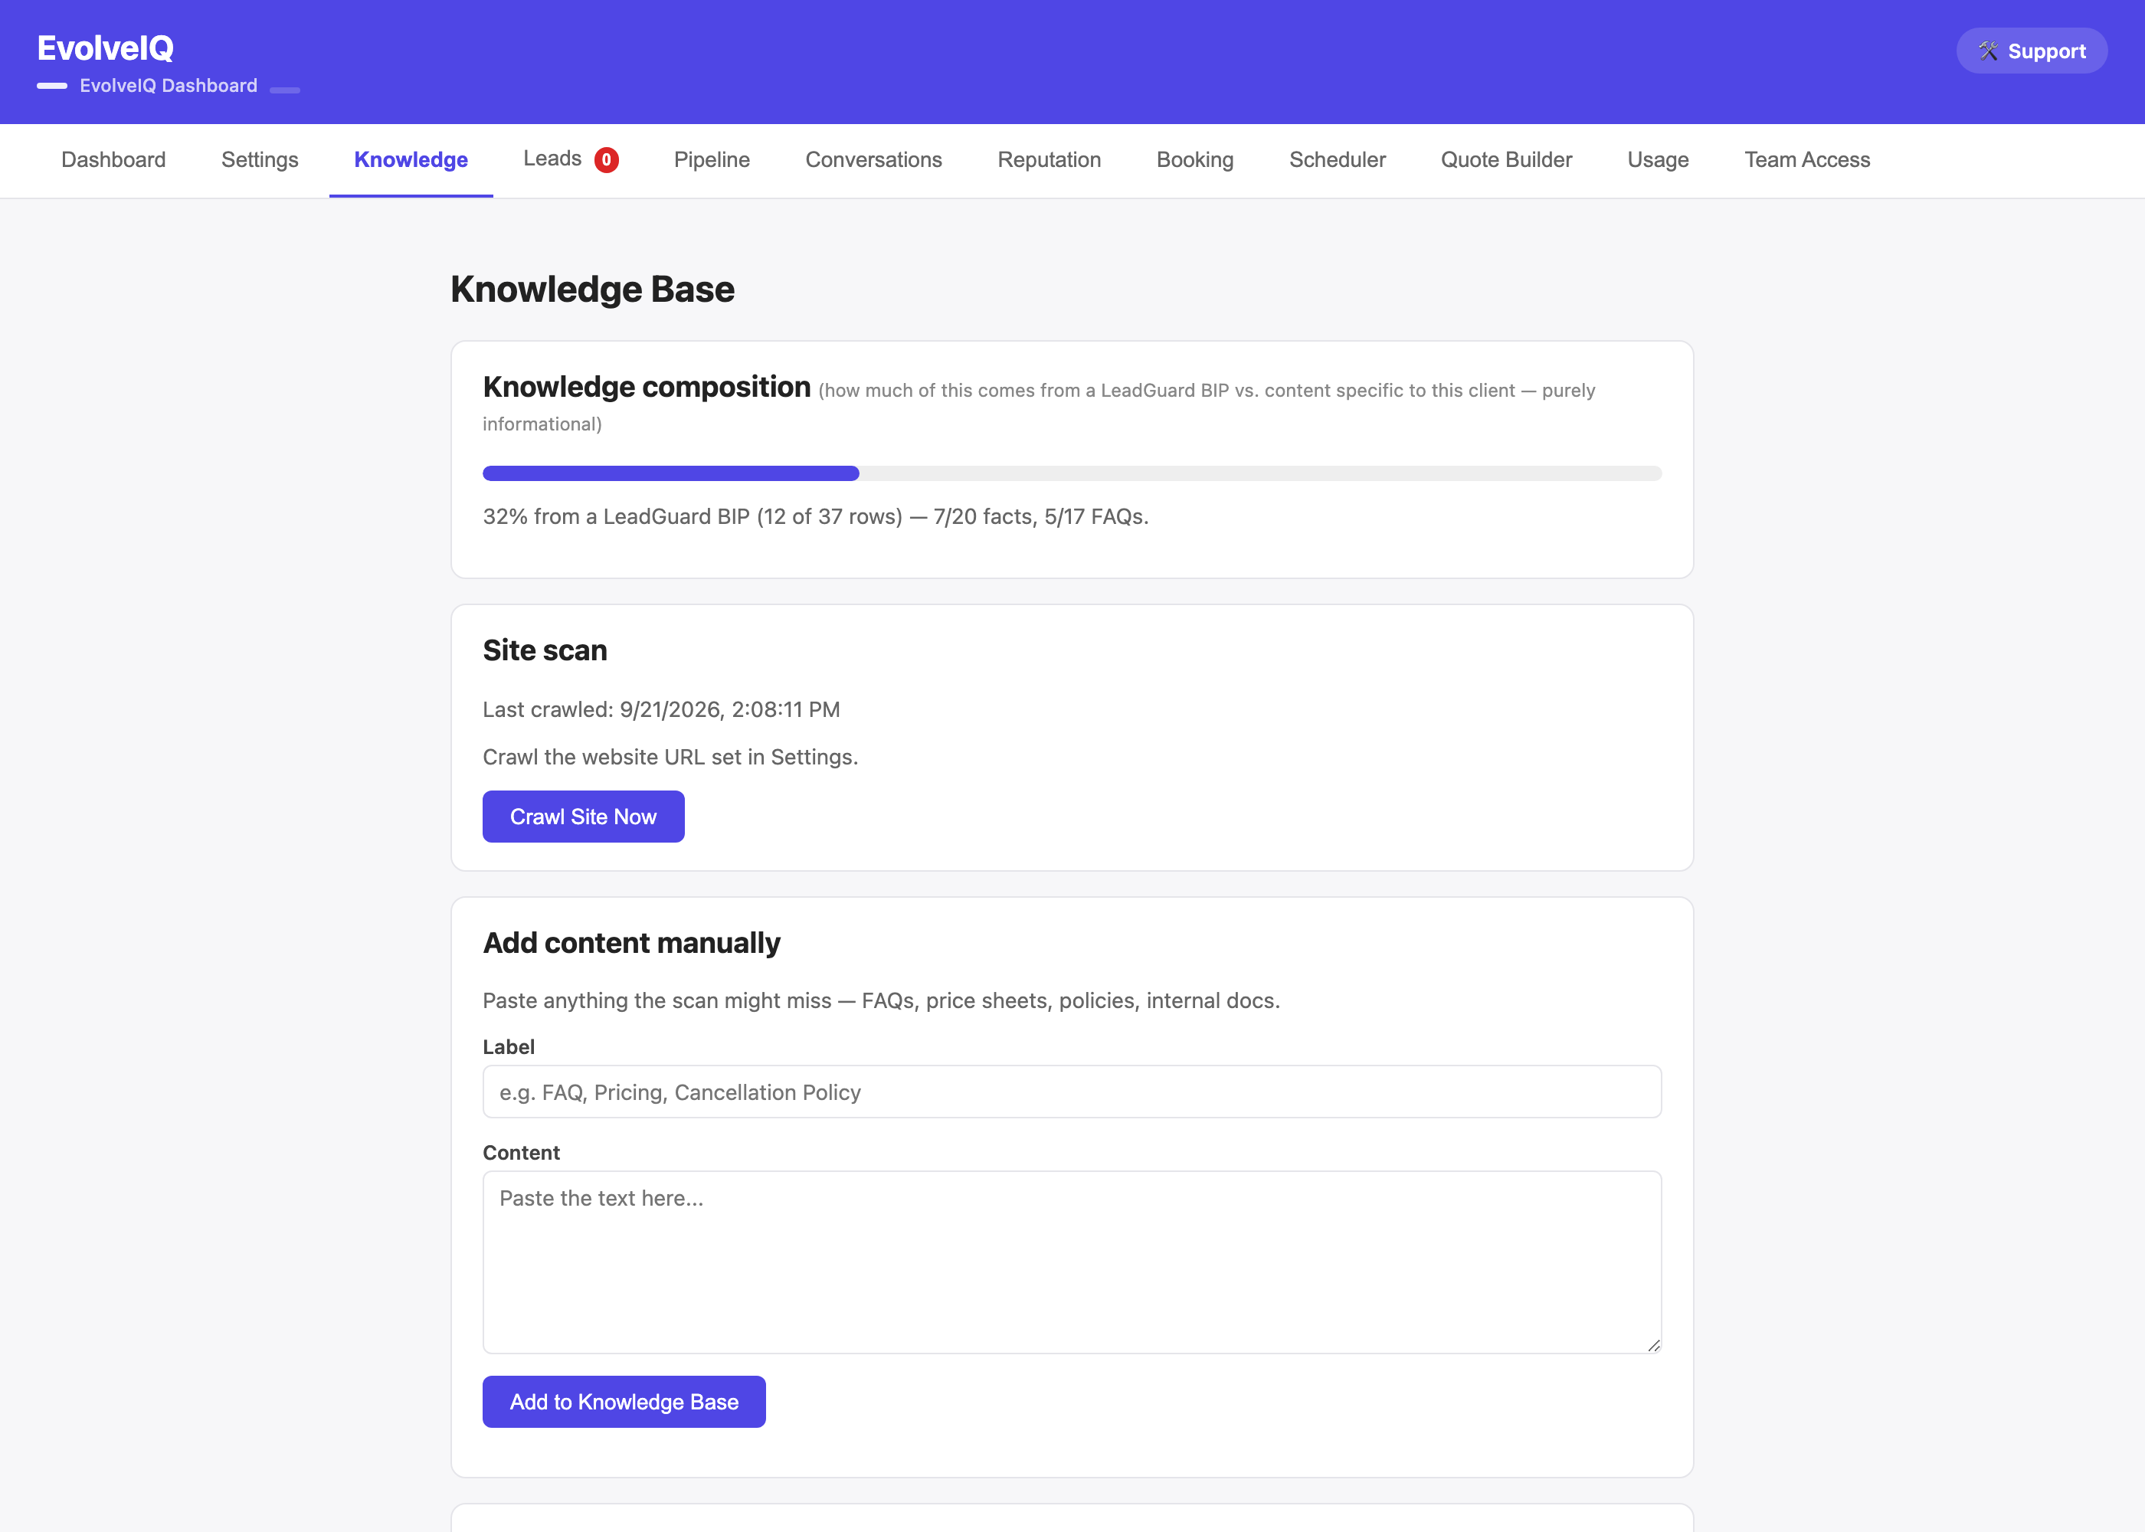
Task: Go to the Pipeline tab
Action: click(712, 160)
